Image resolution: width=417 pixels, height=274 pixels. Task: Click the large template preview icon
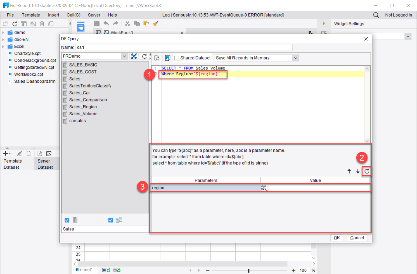pyautogui.click(x=81, y=27)
